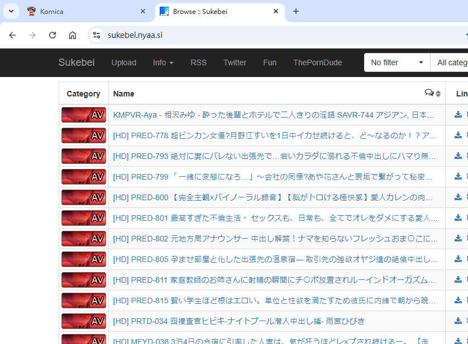468x344 pixels.
Task: Open the ThePornDude navbar link
Action: [x=318, y=62]
